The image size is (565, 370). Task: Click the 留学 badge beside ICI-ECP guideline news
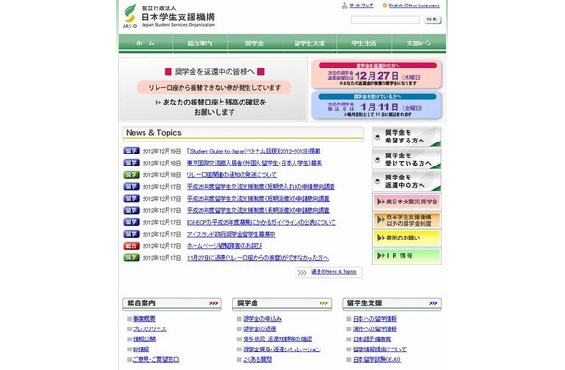(x=132, y=222)
